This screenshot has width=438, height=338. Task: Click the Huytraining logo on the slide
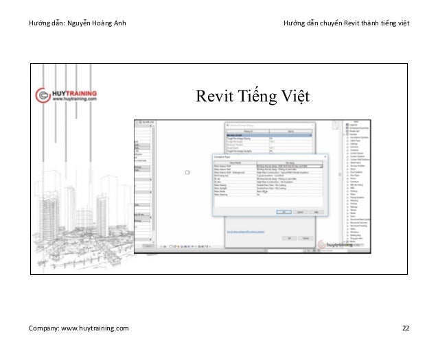click(x=66, y=95)
